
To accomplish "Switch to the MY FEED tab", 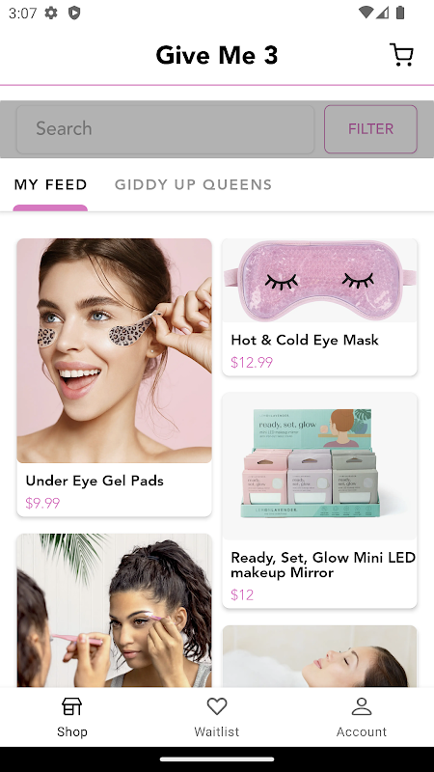I will 50,184.
